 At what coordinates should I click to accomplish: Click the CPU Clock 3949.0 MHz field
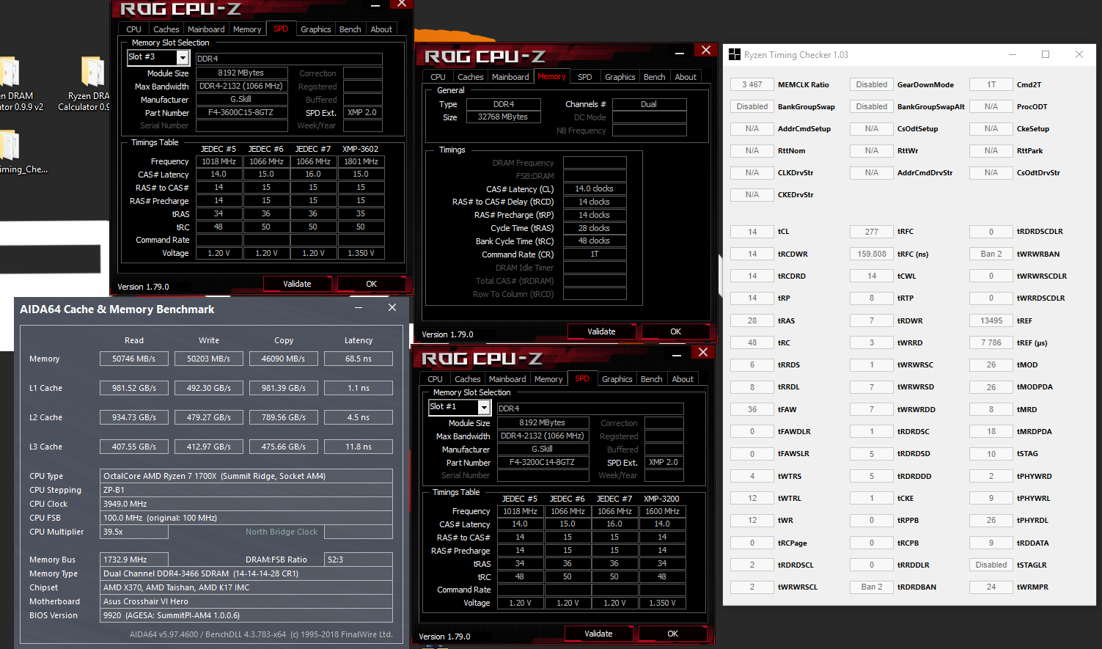point(246,504)
